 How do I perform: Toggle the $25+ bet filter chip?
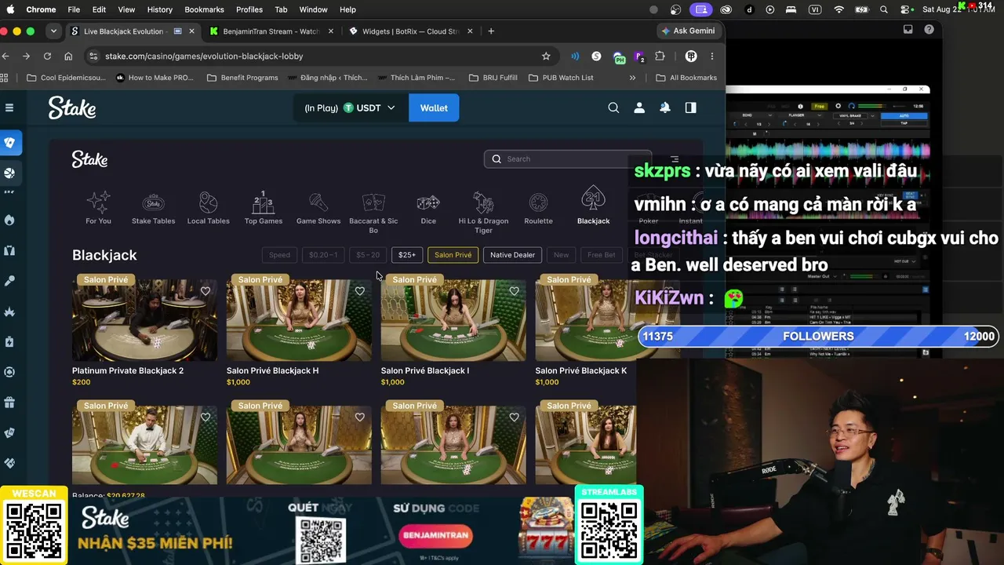tap(407, 255)
